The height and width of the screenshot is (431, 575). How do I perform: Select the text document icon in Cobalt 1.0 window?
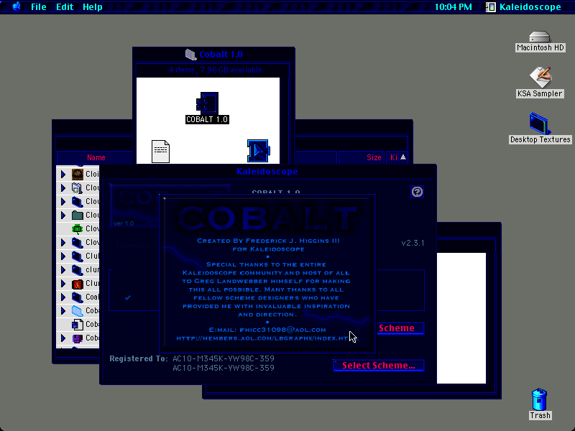(160, 151)
